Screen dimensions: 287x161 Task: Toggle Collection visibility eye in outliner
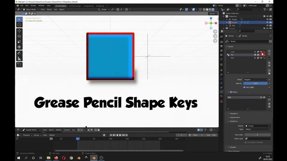click(267, 16)
